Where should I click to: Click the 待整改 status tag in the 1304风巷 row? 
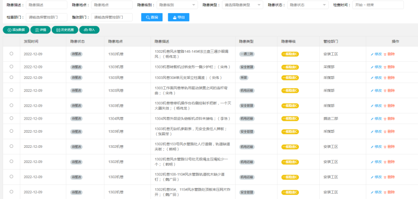pyautogui.click(x=76, y=119)
